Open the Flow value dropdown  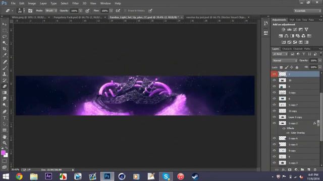click(x=111, y=11)
